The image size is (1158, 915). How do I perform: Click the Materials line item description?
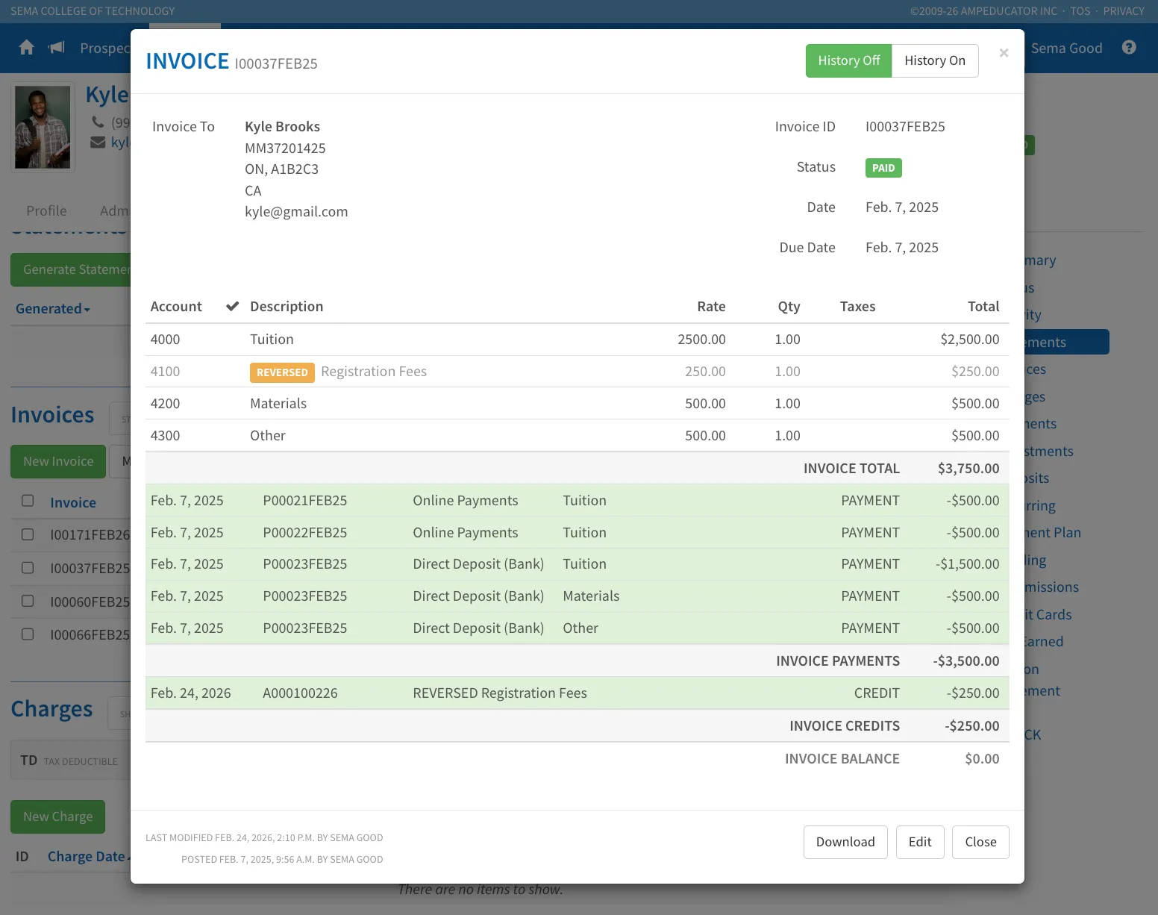tap(278, 403)
